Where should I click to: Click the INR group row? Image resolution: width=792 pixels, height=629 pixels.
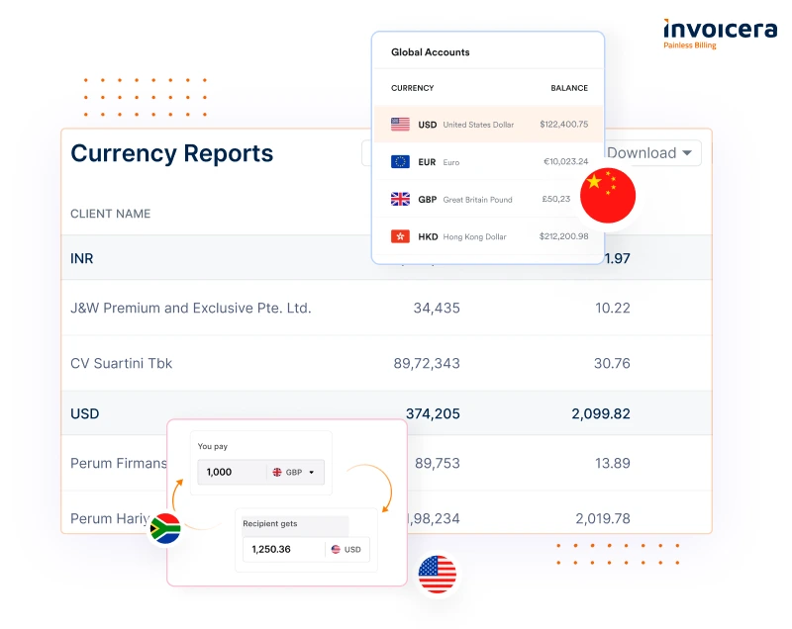[x=386, y=258]
